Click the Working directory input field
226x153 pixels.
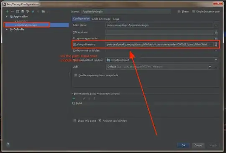coord(157,45)
